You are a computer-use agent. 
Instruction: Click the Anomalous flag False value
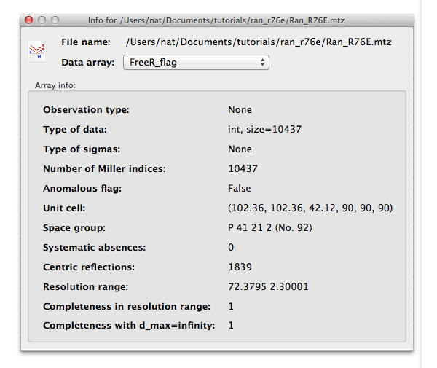pyautogui.click(x=240, y=188)
